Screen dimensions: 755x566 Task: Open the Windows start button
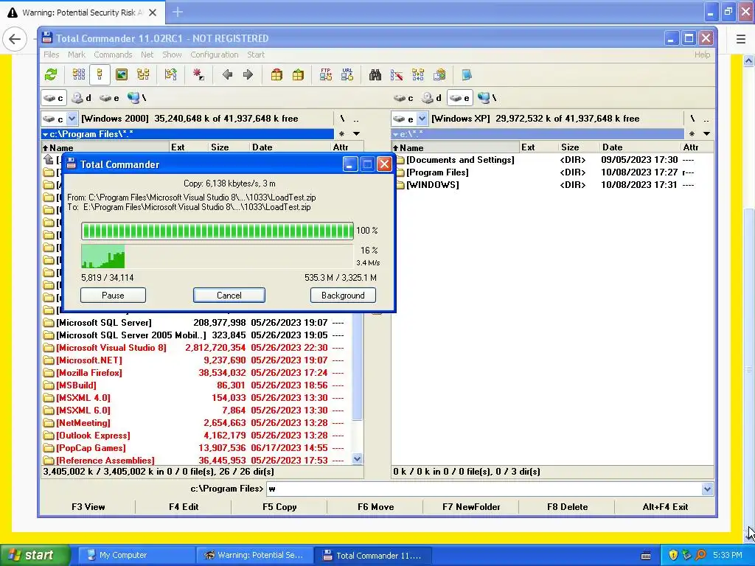click(x=35, y=556)
